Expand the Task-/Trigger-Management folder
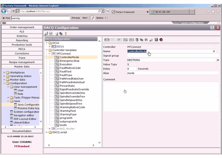The height and width of the screenshot is (158, 222). tap(8, 98)
